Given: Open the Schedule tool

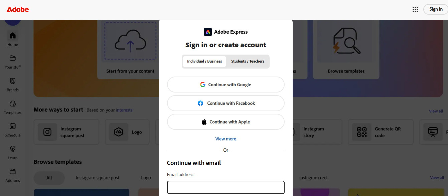Looking at the screenshot, I should (12, 129).
